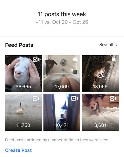Tap the 11 posts this week summary

62,14
